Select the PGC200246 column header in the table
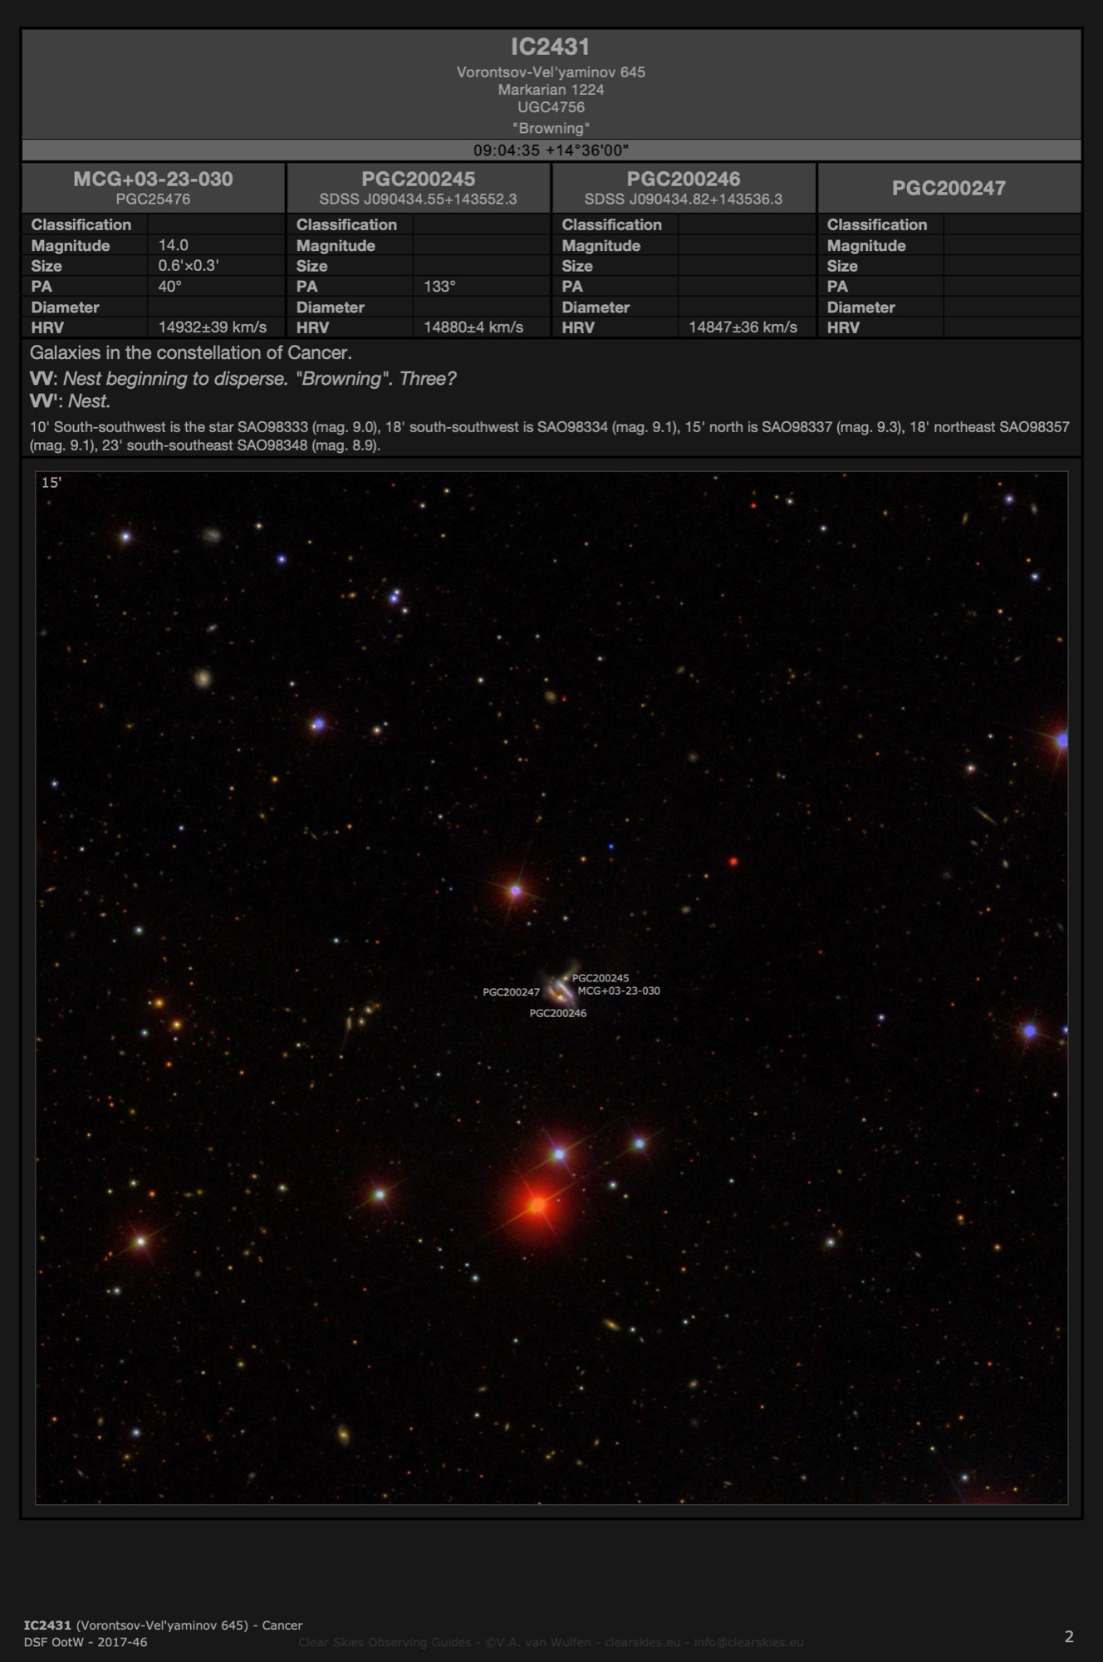This screenshot has width=1103, height=1662. [x=683, y=179]
